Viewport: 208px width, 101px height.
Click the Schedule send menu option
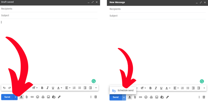123,91
